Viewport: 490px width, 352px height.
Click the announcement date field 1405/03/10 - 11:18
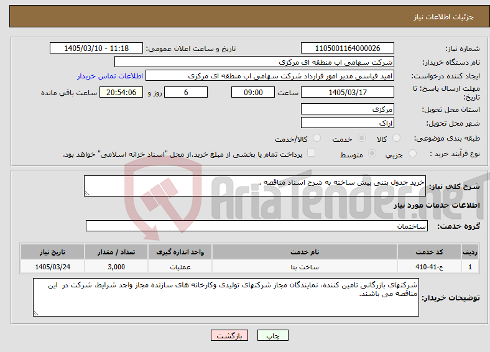pyautogui.click(x=96, y=48)
